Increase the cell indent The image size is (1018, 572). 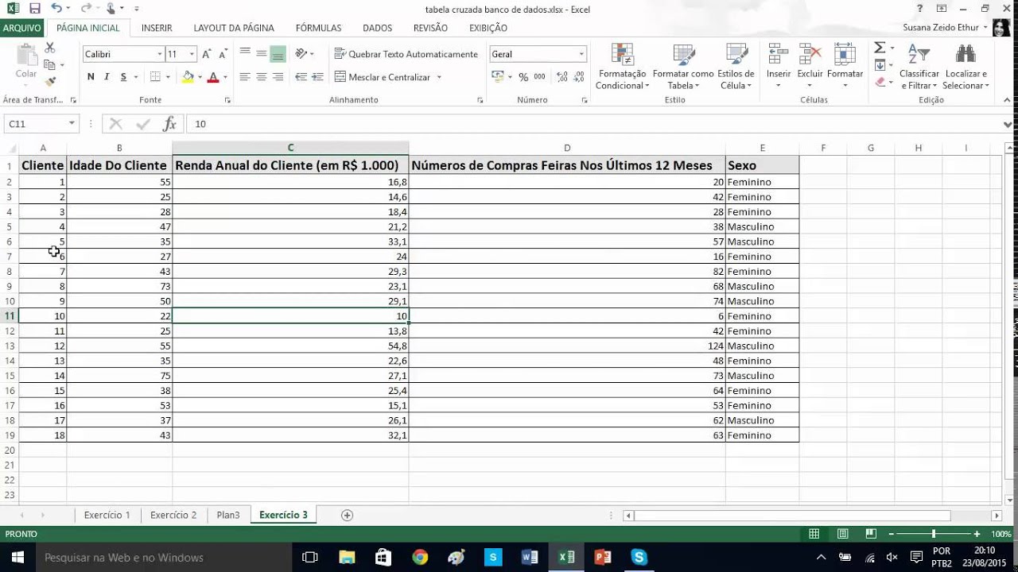click(x=317, y=77)
